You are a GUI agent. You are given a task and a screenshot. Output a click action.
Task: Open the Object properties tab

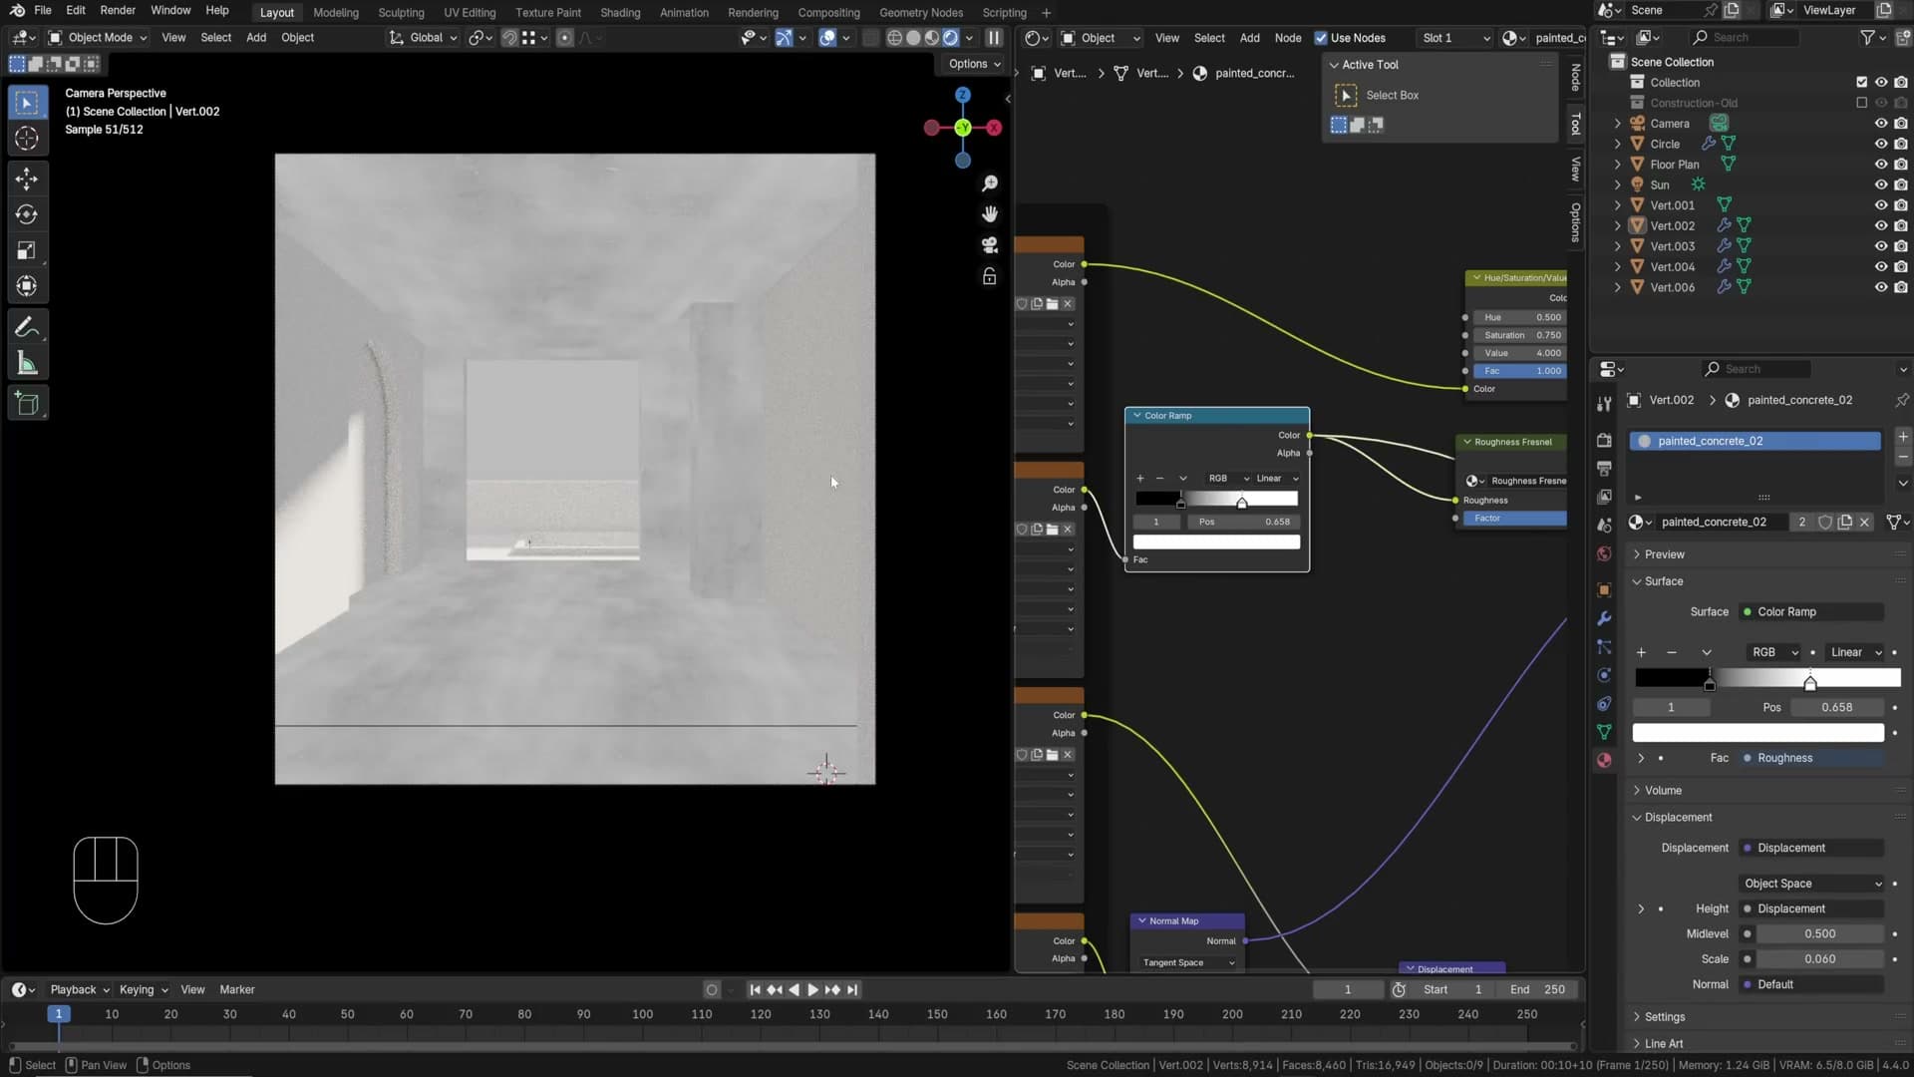1604,589
